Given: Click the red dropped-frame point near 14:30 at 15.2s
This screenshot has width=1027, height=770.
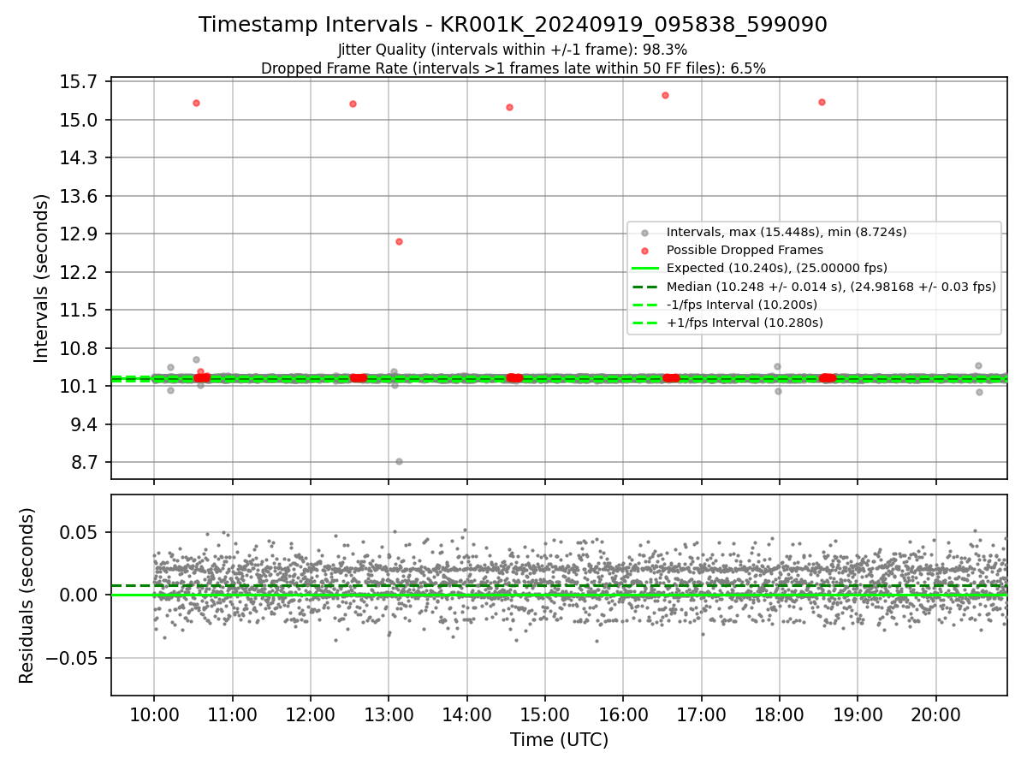Looking at the screenshot, I should click(509, 107).
